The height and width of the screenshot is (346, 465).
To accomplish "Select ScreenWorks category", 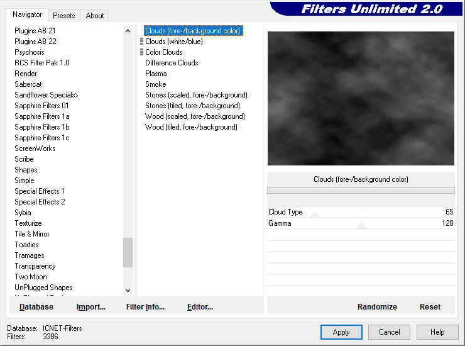I will pyautogui.click(x=35, y=148).
